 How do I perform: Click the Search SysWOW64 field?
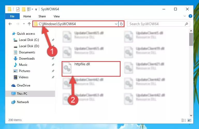click(159, 24)
